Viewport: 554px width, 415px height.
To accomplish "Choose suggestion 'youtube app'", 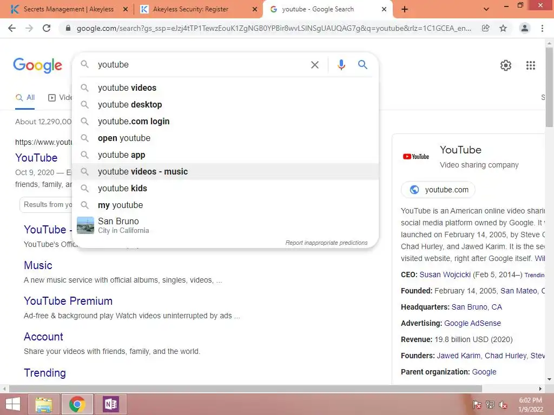I will tap(226, 155).
